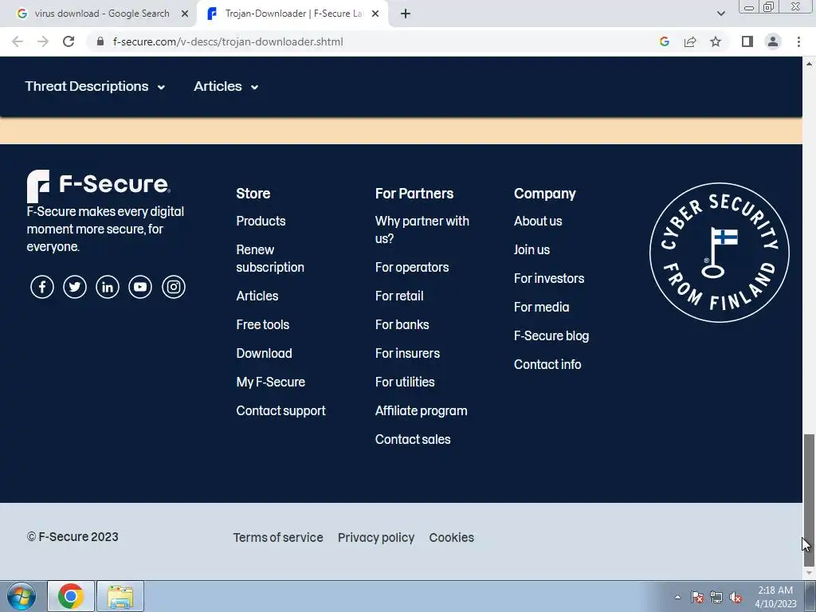Open My F-Secure link

click(x=271, y=382)
